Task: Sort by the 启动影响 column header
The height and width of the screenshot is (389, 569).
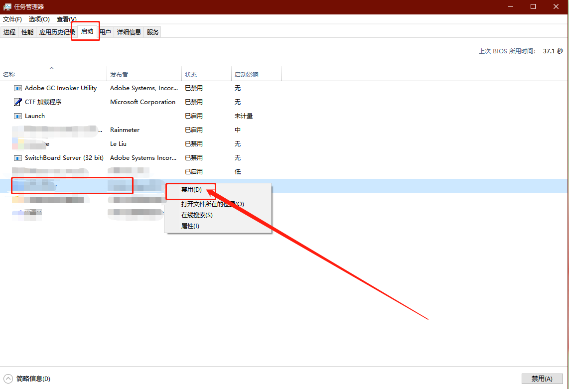Action: 246,75
